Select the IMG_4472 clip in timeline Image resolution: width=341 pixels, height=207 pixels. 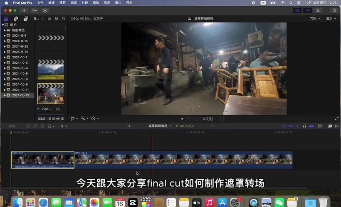click(183, 160)
